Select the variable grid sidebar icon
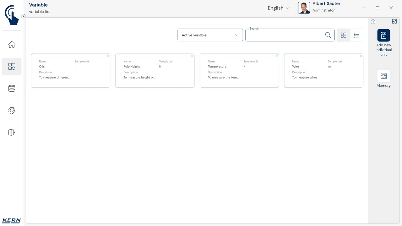Screen dimensions: 402x226 click(12, 66)
